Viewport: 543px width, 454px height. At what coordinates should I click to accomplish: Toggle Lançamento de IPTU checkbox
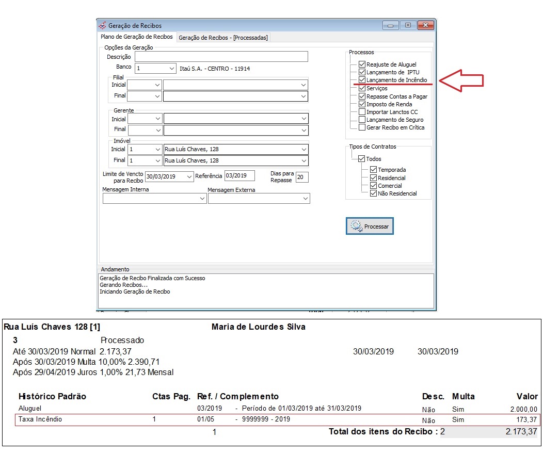pos(362,72)
